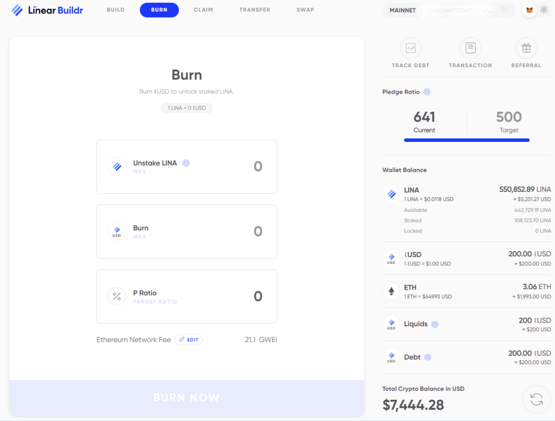Click the Unstake LINA info icon
Viewport: 555px width, 421px height.
tap(186, 163)
